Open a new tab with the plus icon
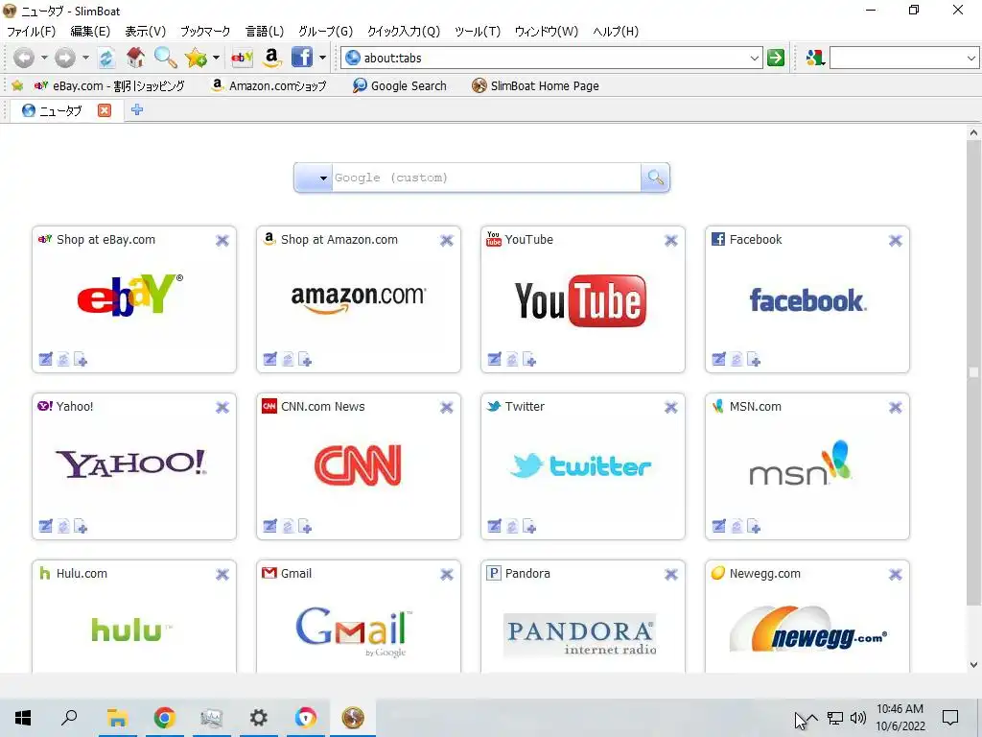The height and width of the screenshot is (737, 982). tap(137, 109)
